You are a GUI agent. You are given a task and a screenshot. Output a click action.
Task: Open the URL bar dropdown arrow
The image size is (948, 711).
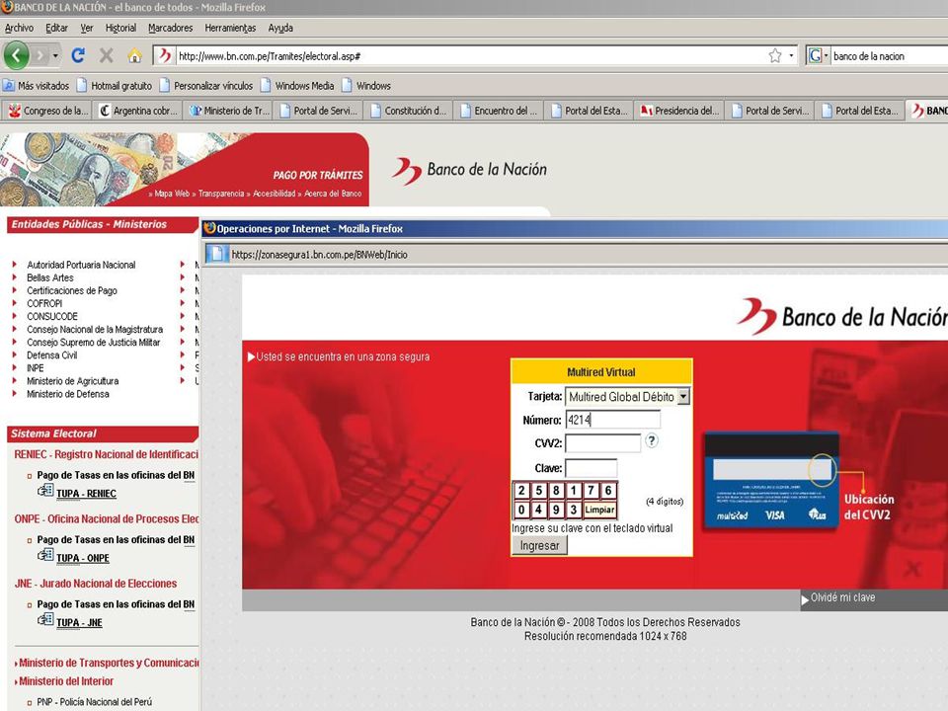coord(791,55)
